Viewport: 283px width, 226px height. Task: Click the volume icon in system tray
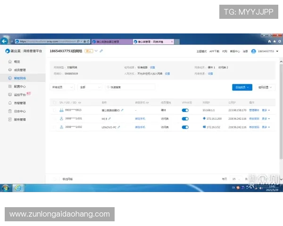point(261,188)
